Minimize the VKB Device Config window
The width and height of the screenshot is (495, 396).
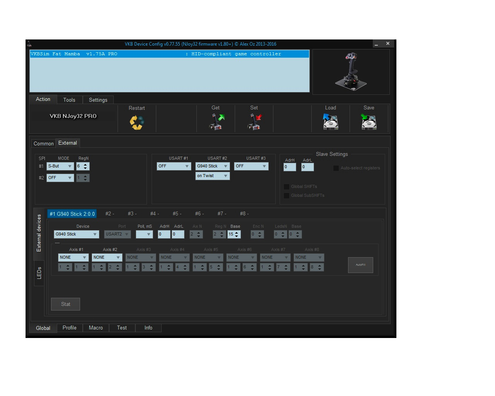[x=376, y=44]
